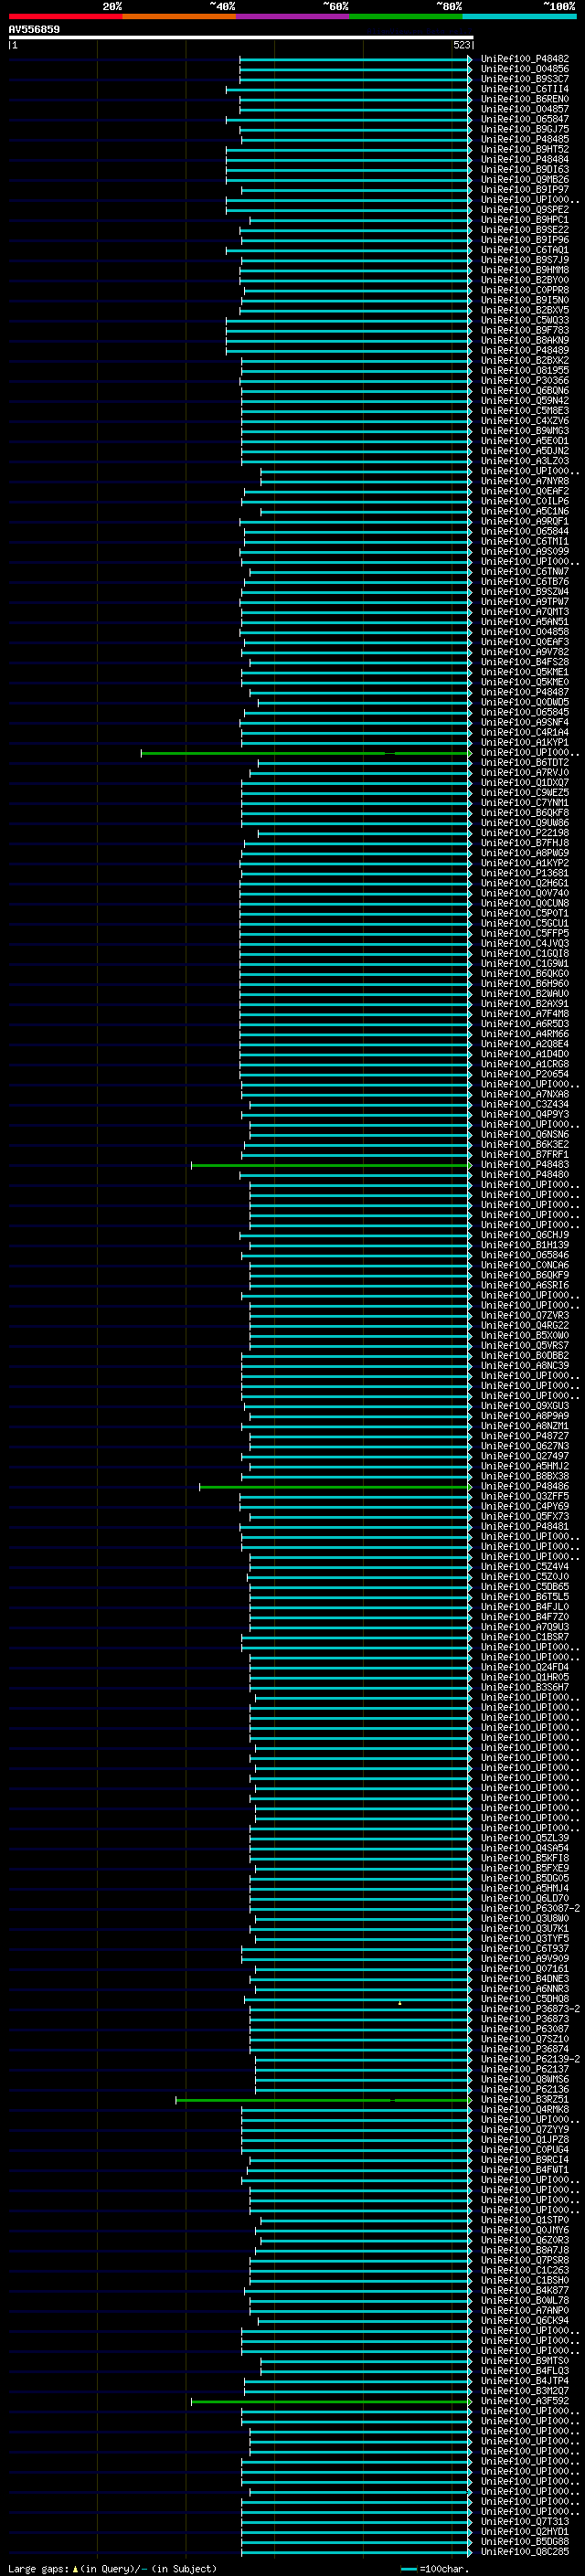Select hit UniRef100_O65847
This screenshot has width=585, height=2576.
point(524,119)
